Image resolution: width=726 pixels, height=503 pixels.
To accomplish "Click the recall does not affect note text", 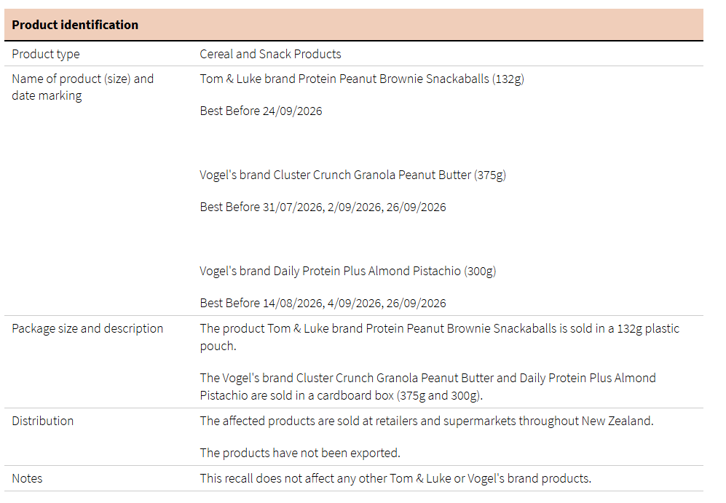I will (x=395, y=478).
